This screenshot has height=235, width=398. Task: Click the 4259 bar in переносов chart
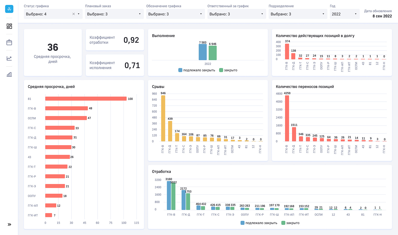pyautogui.click(x=287, y=118)
